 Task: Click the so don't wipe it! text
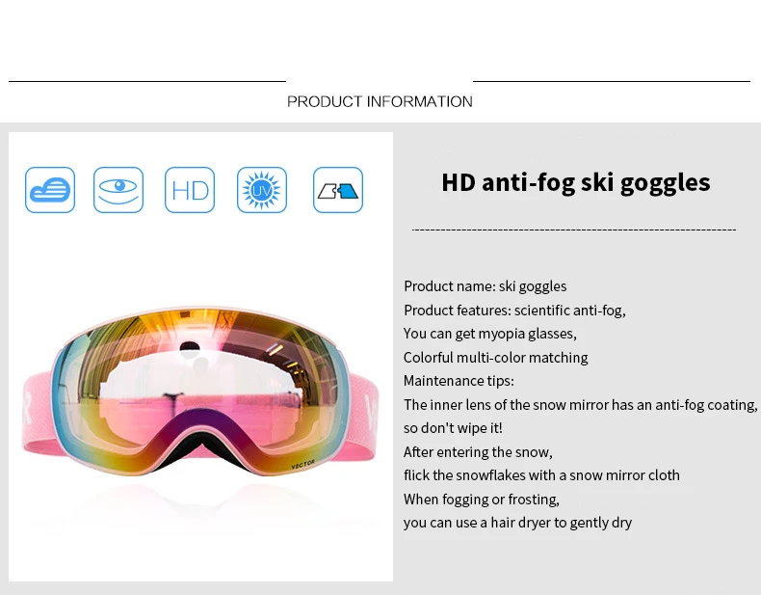point(453,428)
